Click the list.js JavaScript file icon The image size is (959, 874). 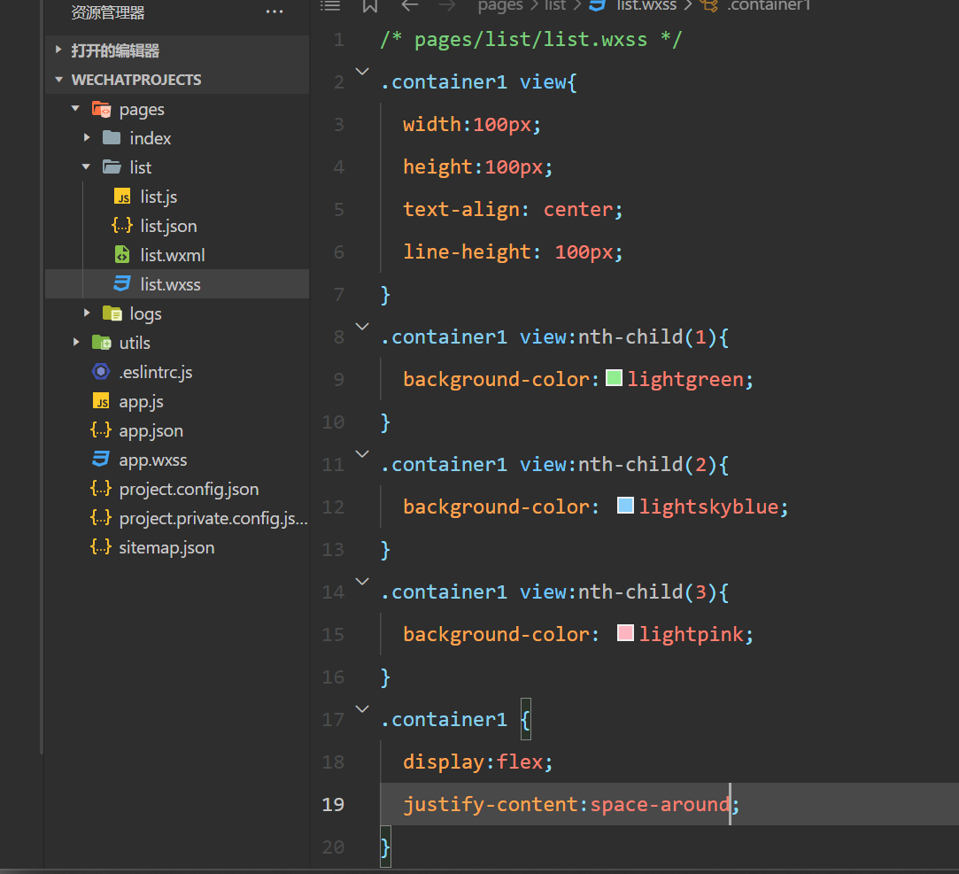click(123, 197)
